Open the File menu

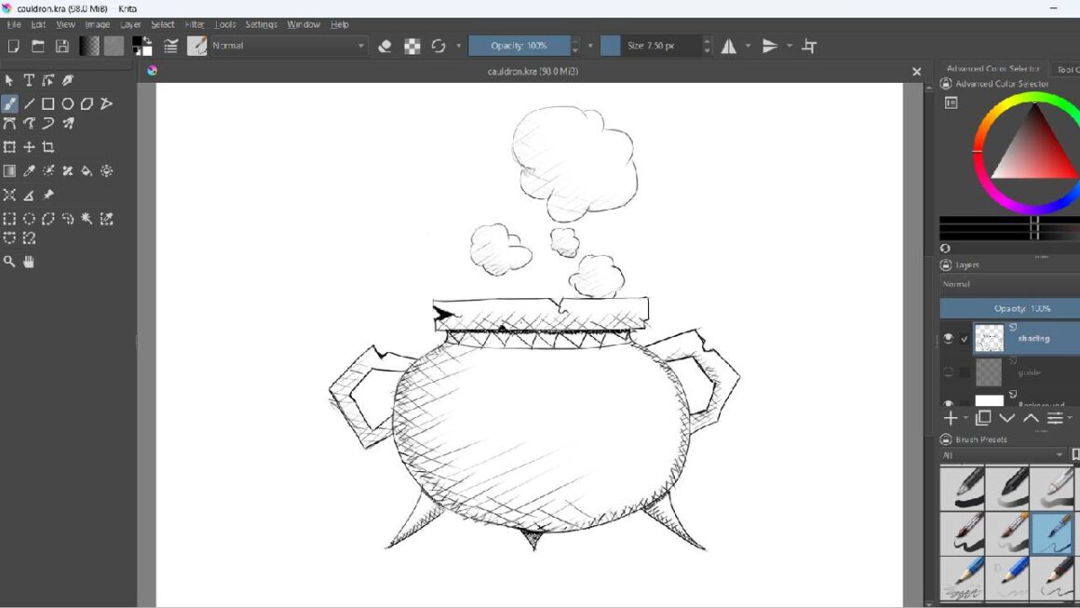point(14,24)
